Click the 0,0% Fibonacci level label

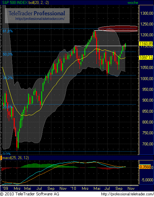(7, 154)
